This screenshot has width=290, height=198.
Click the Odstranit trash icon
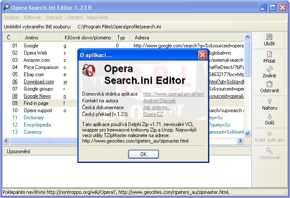pos(269,84)
